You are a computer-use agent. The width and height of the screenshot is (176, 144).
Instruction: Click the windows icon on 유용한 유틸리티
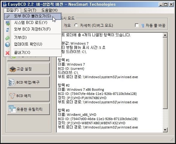coord(12,109)
